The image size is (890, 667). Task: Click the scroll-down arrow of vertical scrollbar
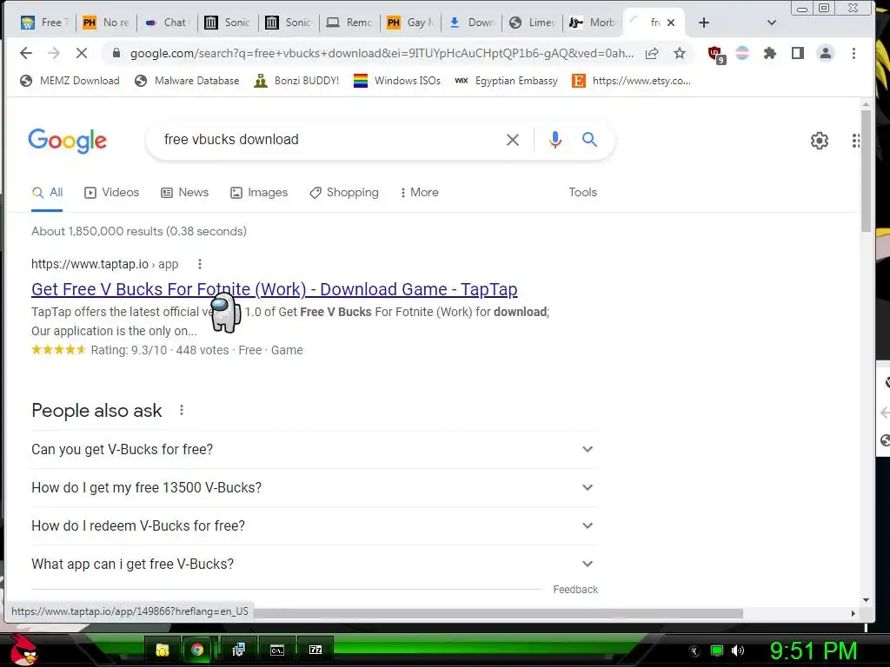(866, 600)
